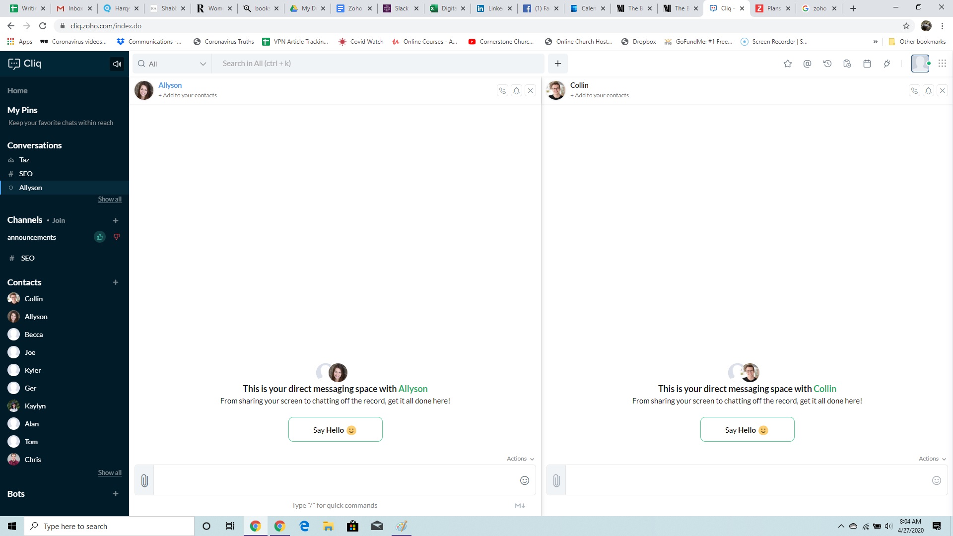Click the Cliq logo

coord(25,64)
